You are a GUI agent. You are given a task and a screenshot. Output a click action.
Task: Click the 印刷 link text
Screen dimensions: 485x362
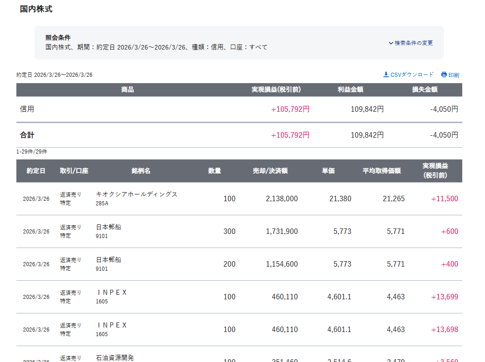454,75
